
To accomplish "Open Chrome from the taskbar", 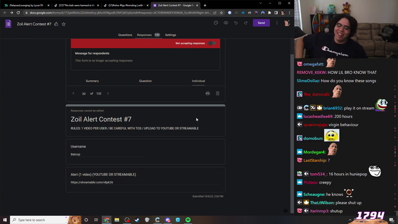I will 107,220.
